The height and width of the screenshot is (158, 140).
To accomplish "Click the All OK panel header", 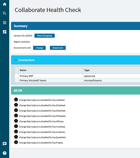I will [x=75, y=90].
